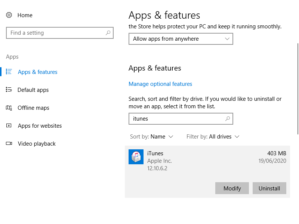
Task: Open Offline maps via its map icon
Action: click(9, 108)
